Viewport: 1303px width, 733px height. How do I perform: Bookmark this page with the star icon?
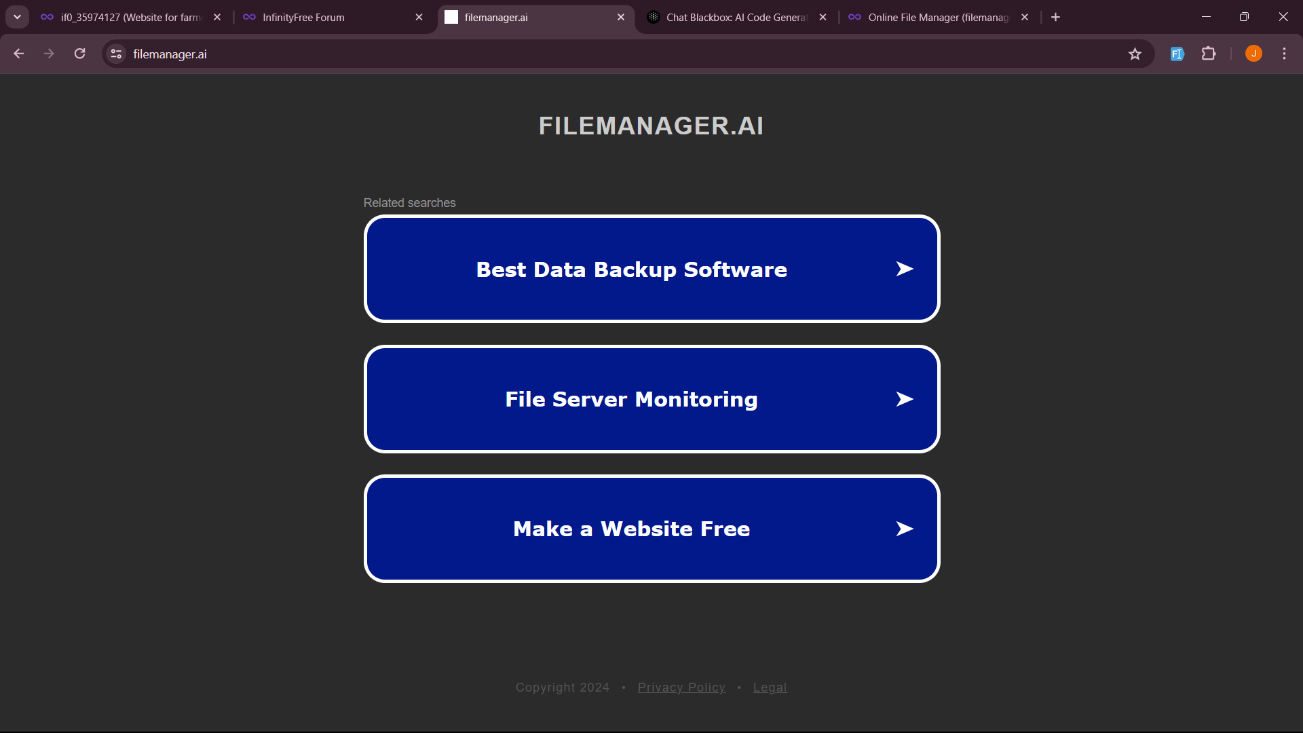pos(1135,54)
